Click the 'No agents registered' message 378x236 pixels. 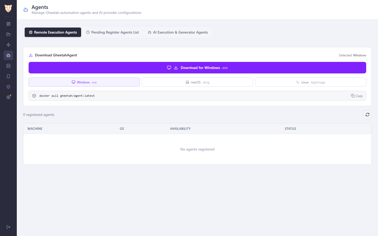click(x=197, y=149)
